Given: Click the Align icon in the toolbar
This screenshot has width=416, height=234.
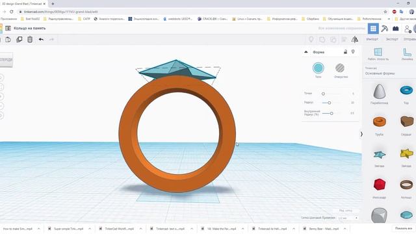Looking at the screenshot, I should click(x=344, y=40).
